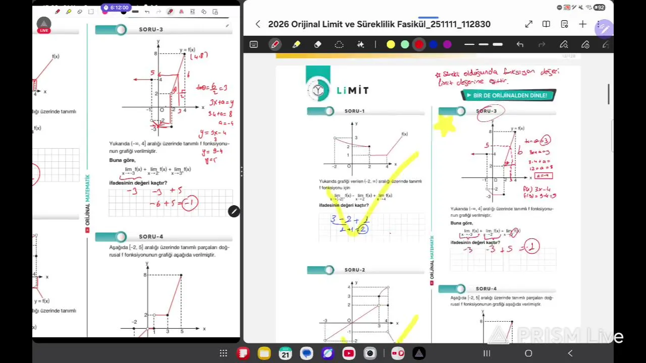Open the Calendar app showing 21
Screen dimensions: 646x363
click(285, 353)
